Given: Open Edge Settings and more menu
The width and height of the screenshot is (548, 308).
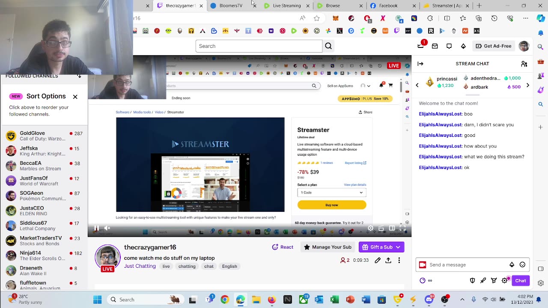Looking at the screenshot, I should tap(526, 18).
